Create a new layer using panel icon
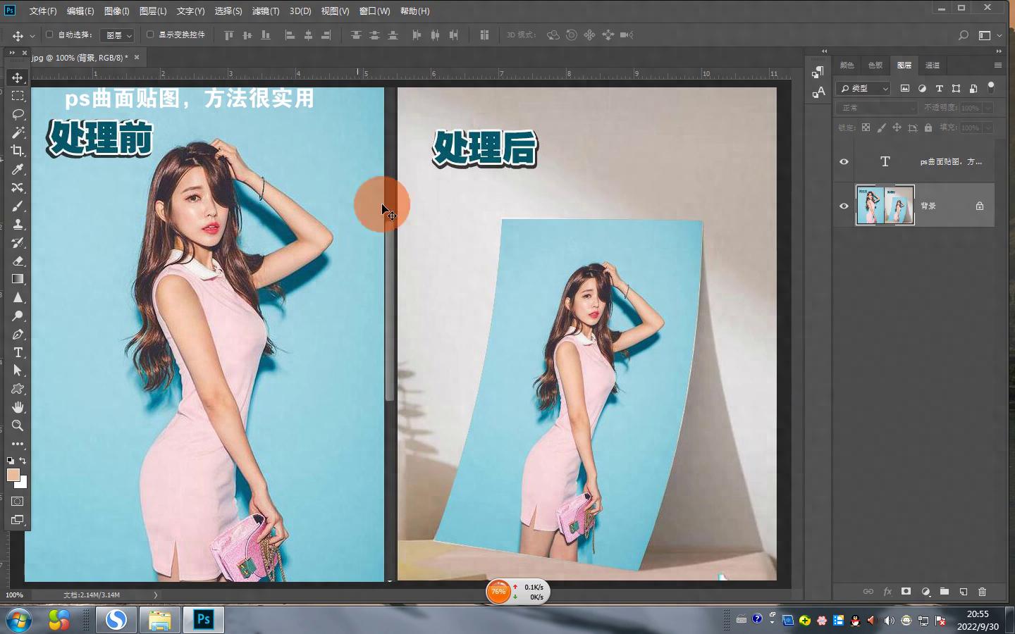 coord(963,592)
